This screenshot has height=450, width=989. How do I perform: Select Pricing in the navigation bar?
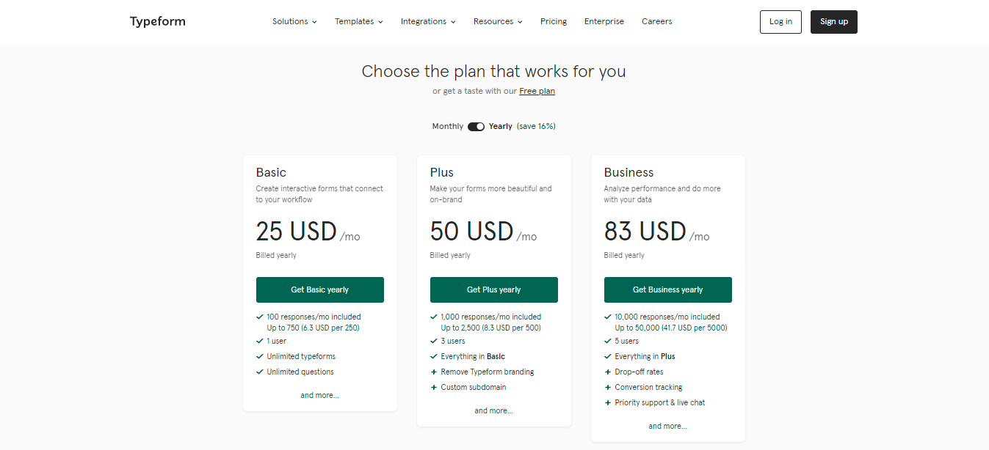[x=553, y=21]
